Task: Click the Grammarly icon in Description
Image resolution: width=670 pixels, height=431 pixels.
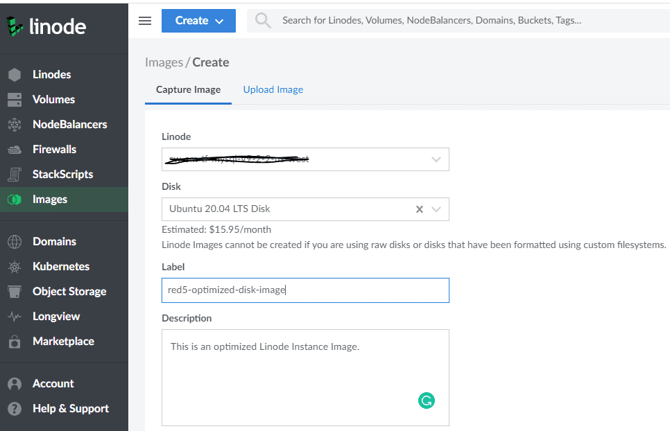Action: coord(427,401)
